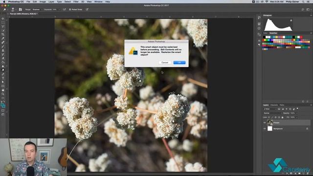313x176 pixels.
Task: Open the Properties panel icon
Action: click(259, 24)
